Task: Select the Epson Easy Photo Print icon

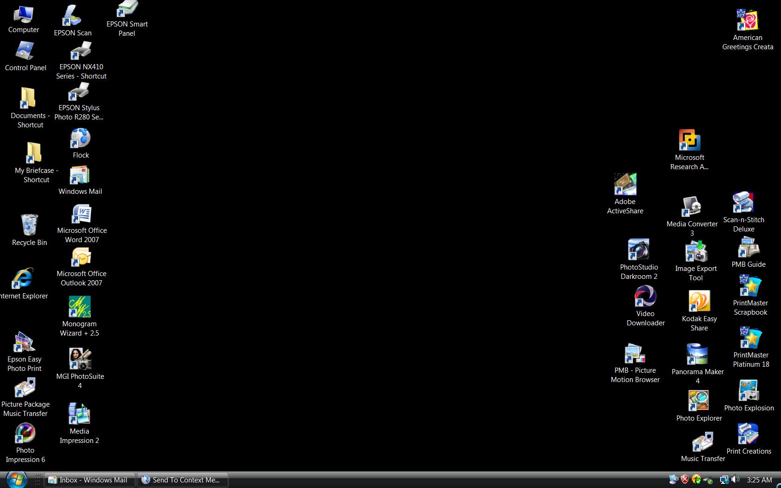Action: click(x=24, y=342)
